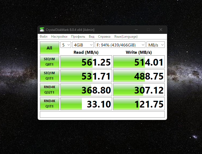The height and width of the screenshot is (154, 202).
Task: Click the empty comment field at the bottom
Action: tap(102, 114)
